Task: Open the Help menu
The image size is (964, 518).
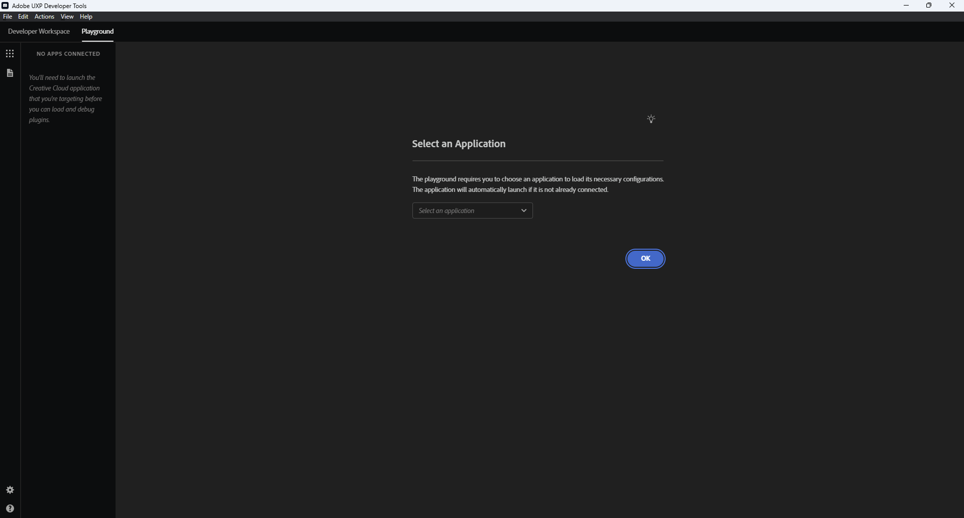Action: (86, 17)
